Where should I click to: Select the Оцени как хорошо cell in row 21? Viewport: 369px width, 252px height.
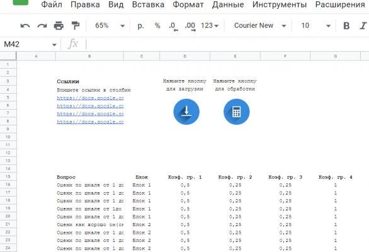click(89, 225)
